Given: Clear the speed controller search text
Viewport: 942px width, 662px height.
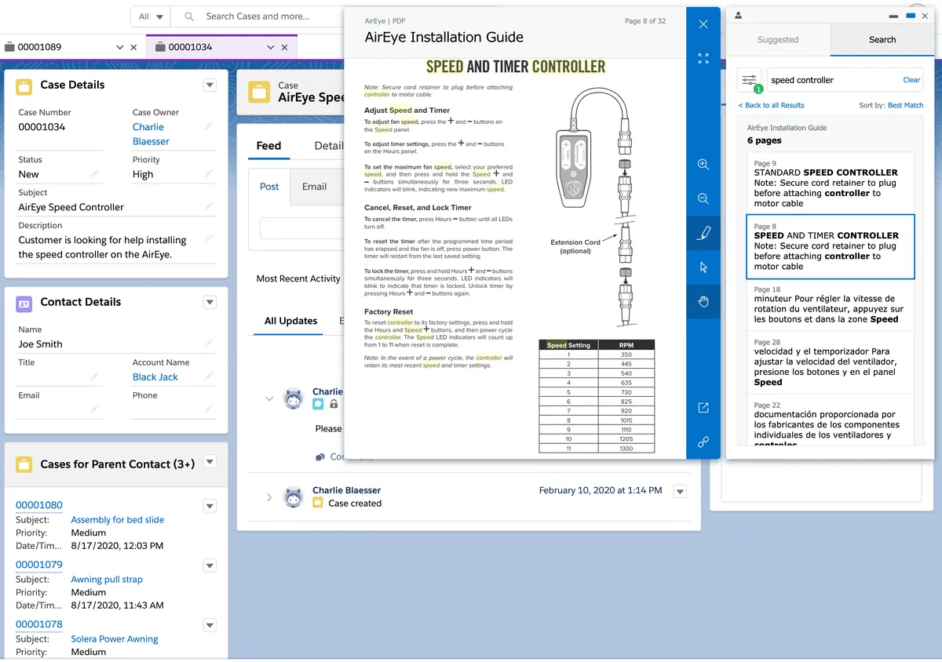Looking at the screenshot, I should (911, 80).
